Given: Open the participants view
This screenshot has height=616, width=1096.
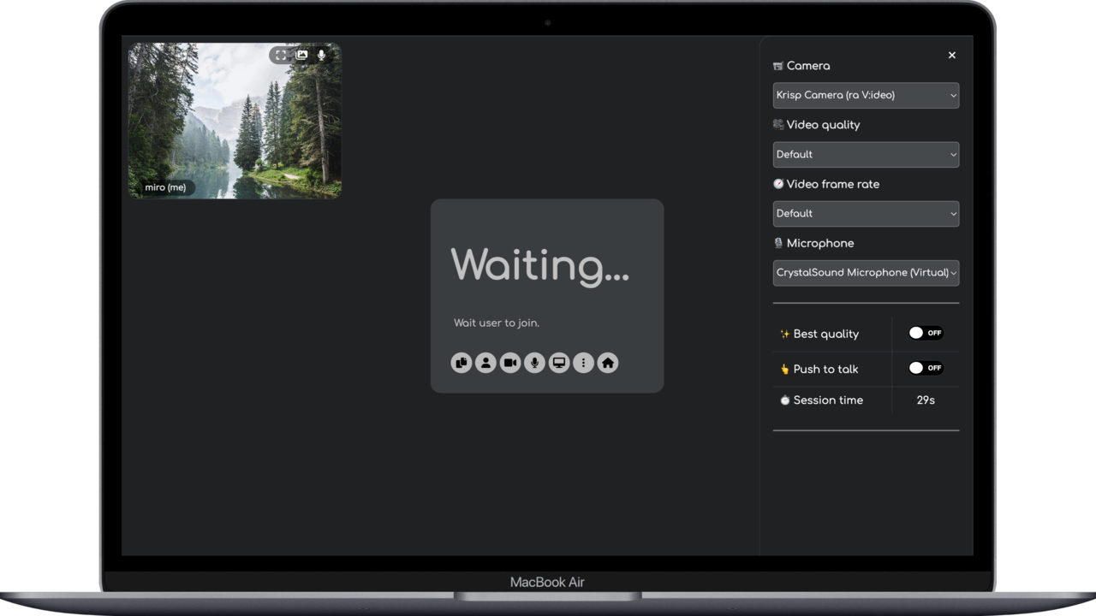Looking at the screenshot, I should 485,363.
